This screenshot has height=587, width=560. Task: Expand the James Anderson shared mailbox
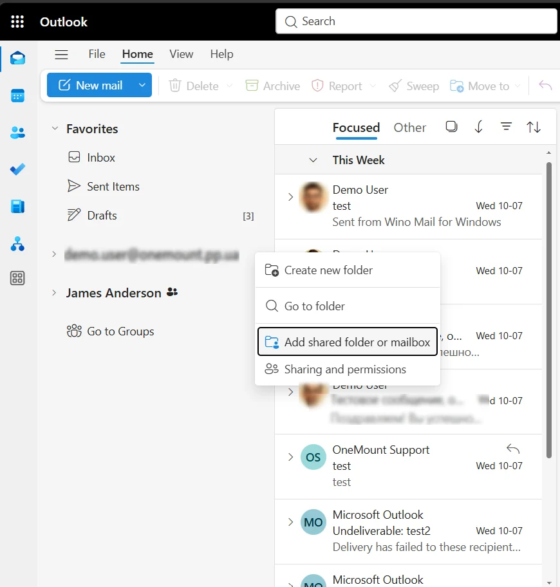pos(54,293)
